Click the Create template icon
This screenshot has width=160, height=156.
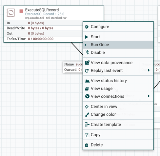87,125
